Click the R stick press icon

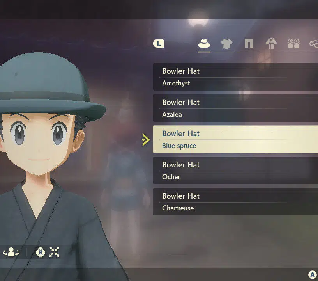[x=40, y=253]
